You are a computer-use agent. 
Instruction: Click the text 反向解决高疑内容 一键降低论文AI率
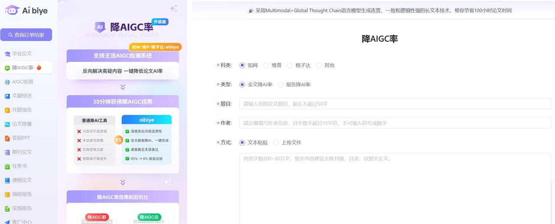123,71
